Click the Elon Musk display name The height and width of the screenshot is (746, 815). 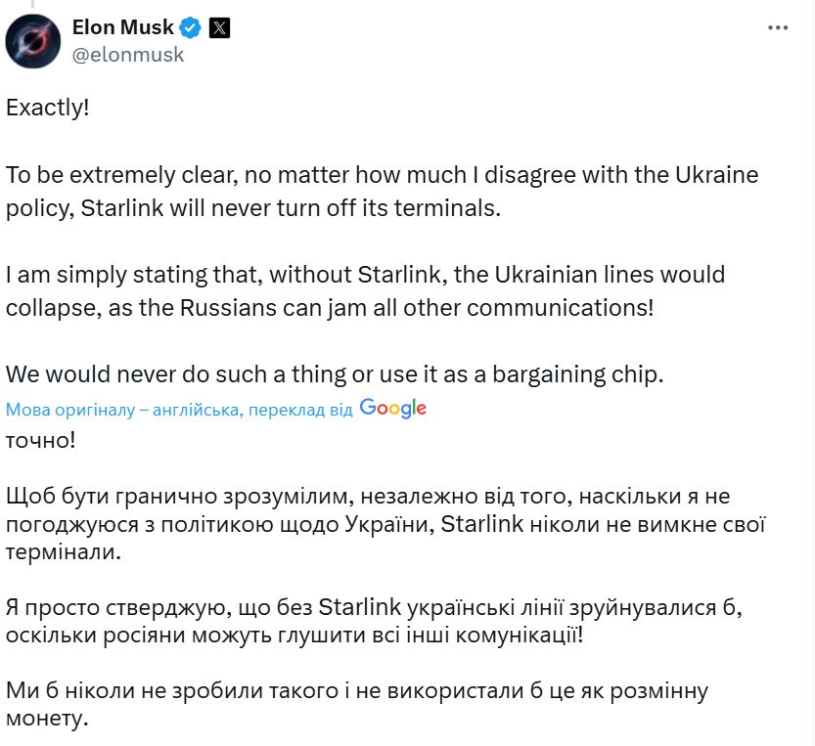click(x=121, y=27)
